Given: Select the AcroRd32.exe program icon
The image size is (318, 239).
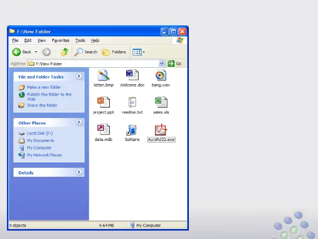Looking at the screenshot, I should pyautogui.click(x=160, y=130).
